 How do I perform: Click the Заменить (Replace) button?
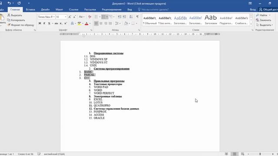pos(264,20)
